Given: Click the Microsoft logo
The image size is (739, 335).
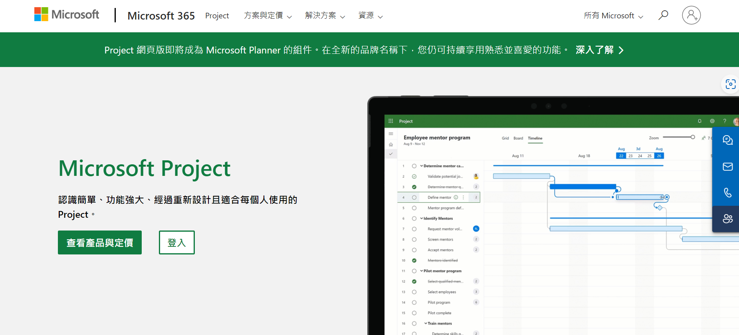Looking at the screenshot, I should click(67, 14).
